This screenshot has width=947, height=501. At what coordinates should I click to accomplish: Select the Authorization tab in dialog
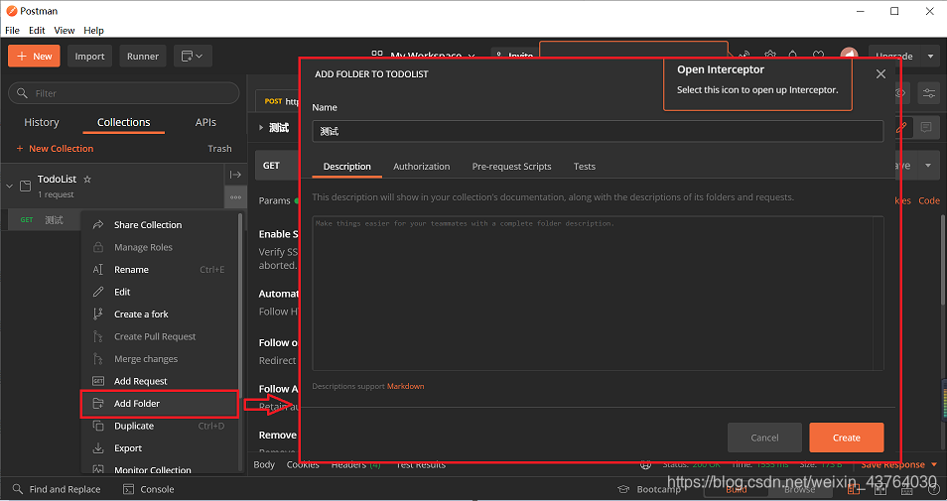tap(422, 166)
